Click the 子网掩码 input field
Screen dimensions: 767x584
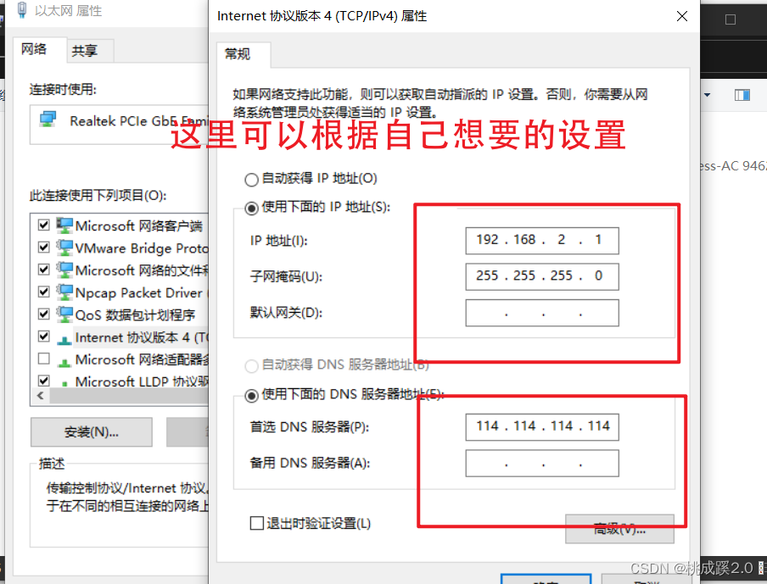click(542, 276)
